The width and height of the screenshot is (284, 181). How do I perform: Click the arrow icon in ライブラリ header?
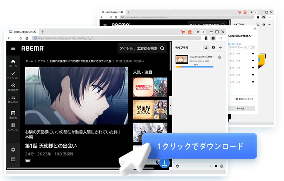point(220,47)
